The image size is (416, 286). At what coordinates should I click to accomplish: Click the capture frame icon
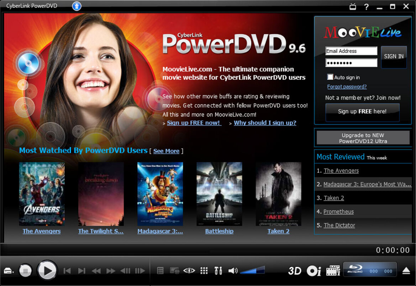(174, 271)
